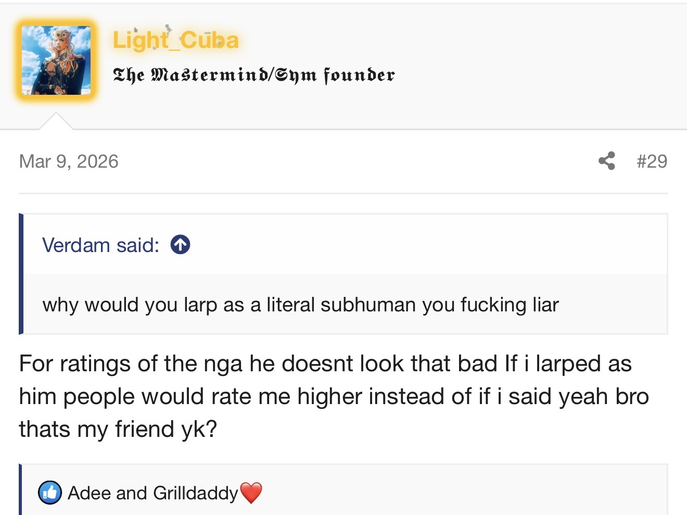Image resolution: width=687 pixels, height=515 pixels.
Task: Click the "Verdam said:" quote header
Action: [x=101, y=245]
